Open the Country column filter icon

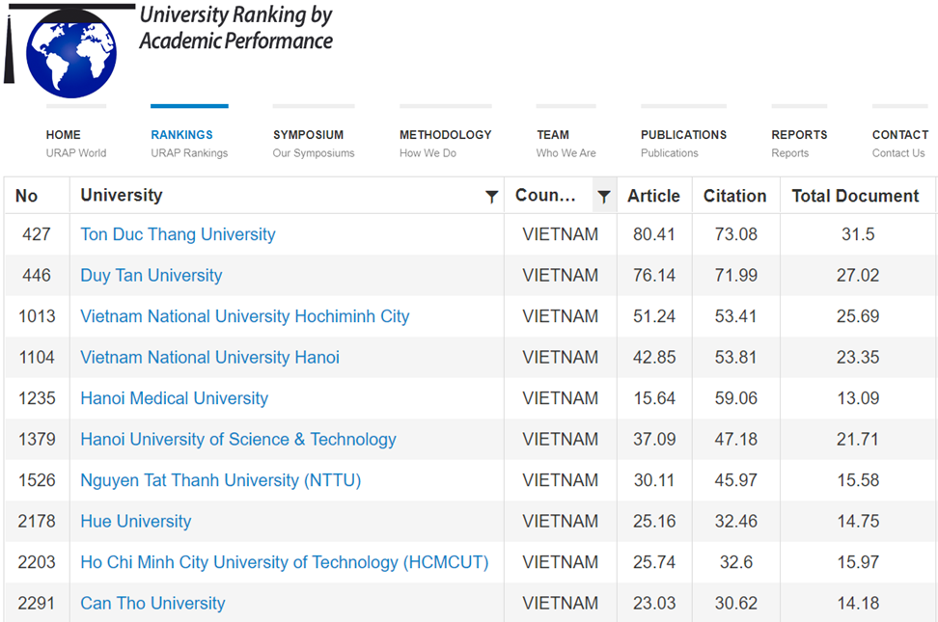[604, 197]
